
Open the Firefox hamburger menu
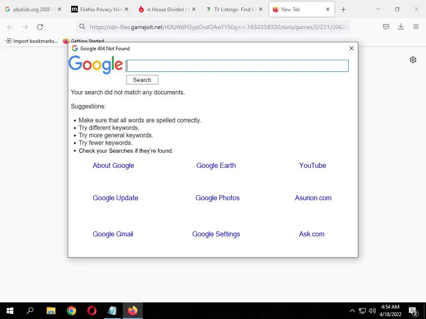coord(416,27)
